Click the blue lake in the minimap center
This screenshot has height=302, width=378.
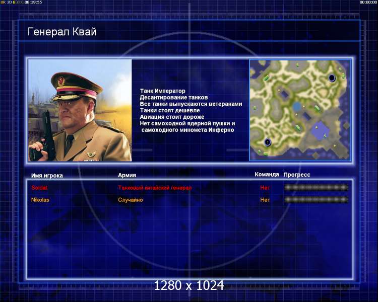(297, 106)
